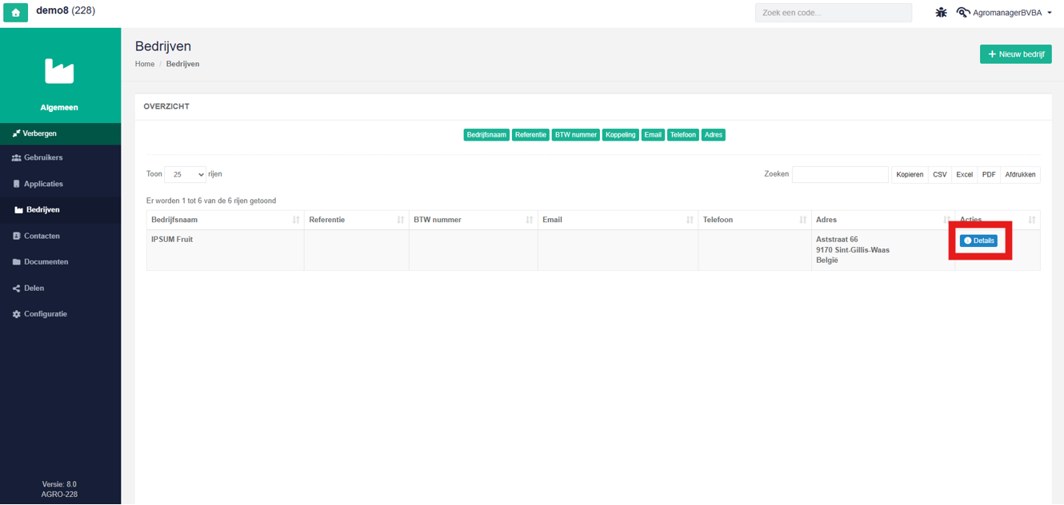Open the rows-per-page dropdown showing 25
1064x505 pixels.
[x=185, y=174]
